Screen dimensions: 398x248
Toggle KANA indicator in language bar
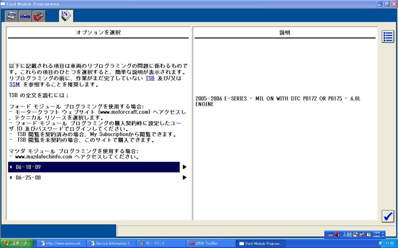pyautogui.click(x=377, y=236)
